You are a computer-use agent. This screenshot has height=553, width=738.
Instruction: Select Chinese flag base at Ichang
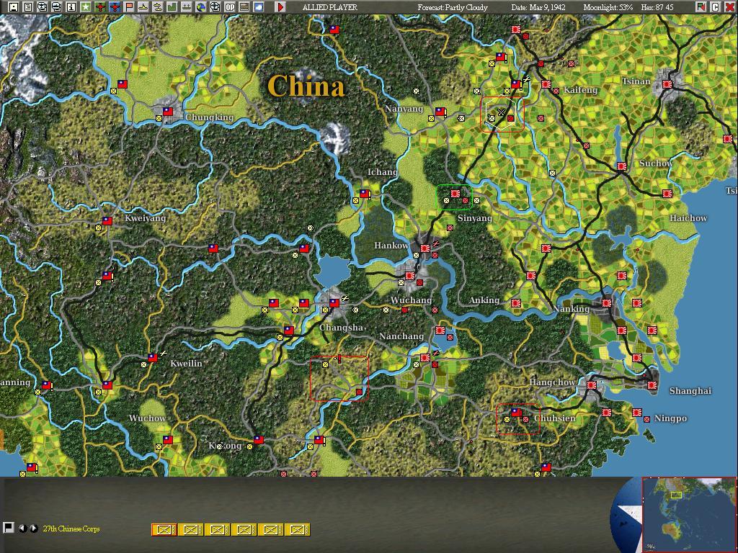(x=364, y=193)
